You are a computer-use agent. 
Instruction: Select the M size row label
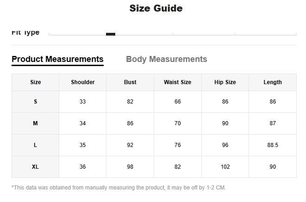(36, 123)
